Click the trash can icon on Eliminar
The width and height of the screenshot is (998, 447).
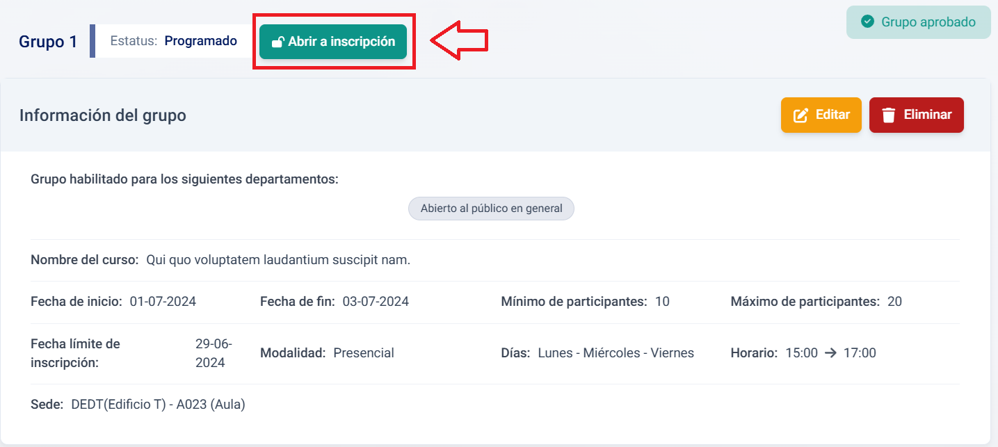click(x=888, y=115)
